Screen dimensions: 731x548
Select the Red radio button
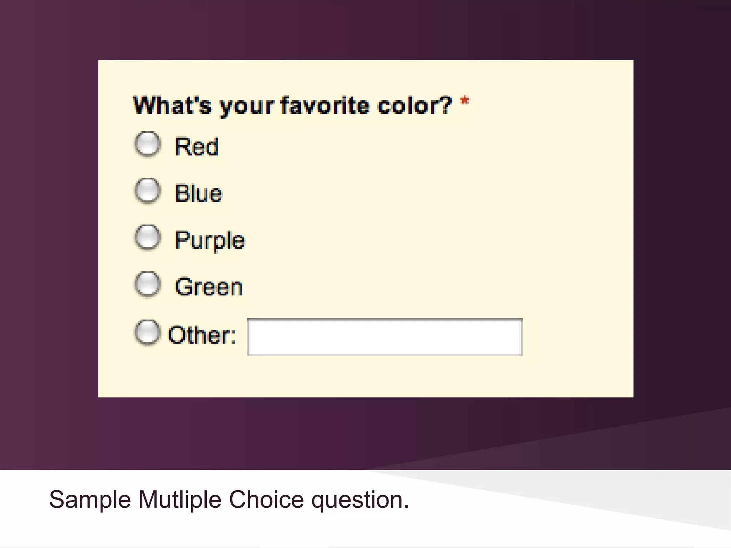pyautogui.click(x=147, y=144)
